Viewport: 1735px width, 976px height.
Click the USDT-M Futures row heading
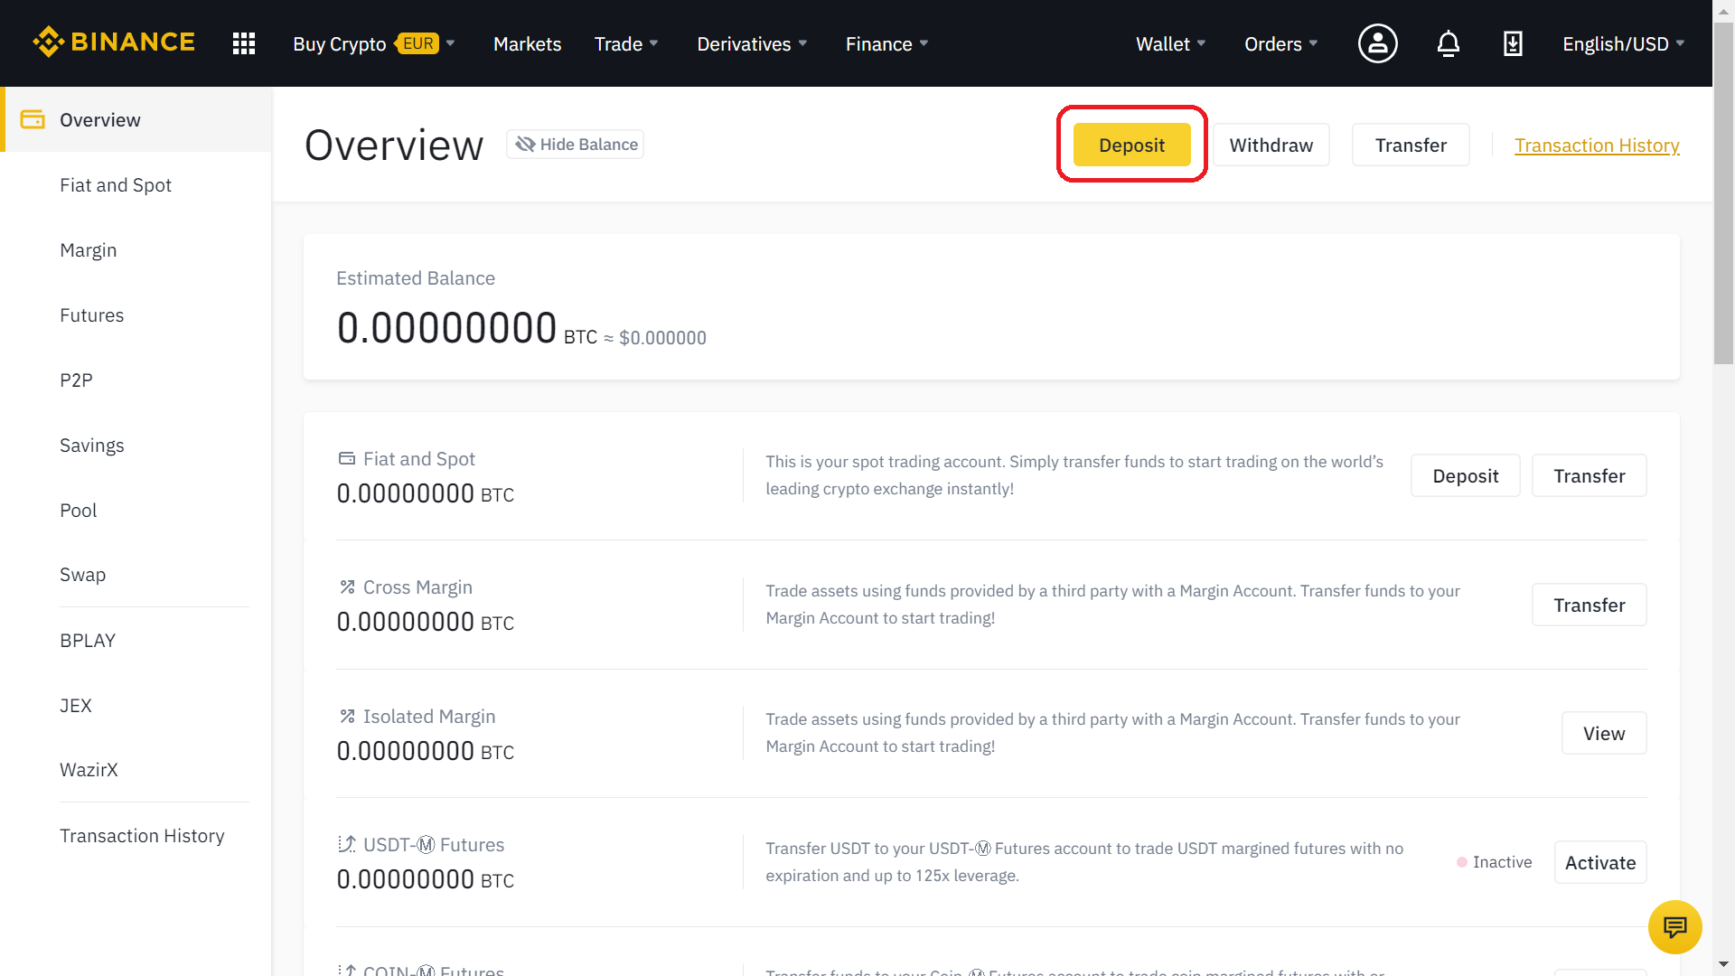click(434, 844)
